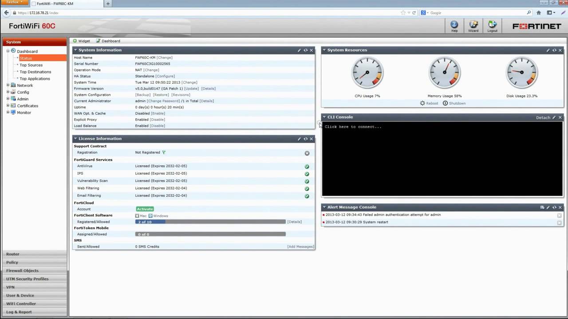Acknowledge the failed admin authentication alert
The width and height of the screenshot is (568, 319).
click(x=559, y=215)
